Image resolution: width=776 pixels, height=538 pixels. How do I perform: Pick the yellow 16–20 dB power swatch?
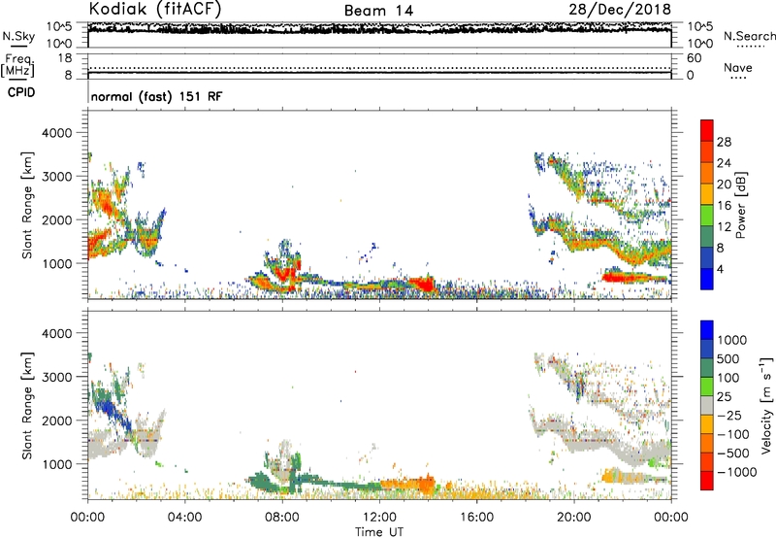pyautogui.click(x=707, y=194)
